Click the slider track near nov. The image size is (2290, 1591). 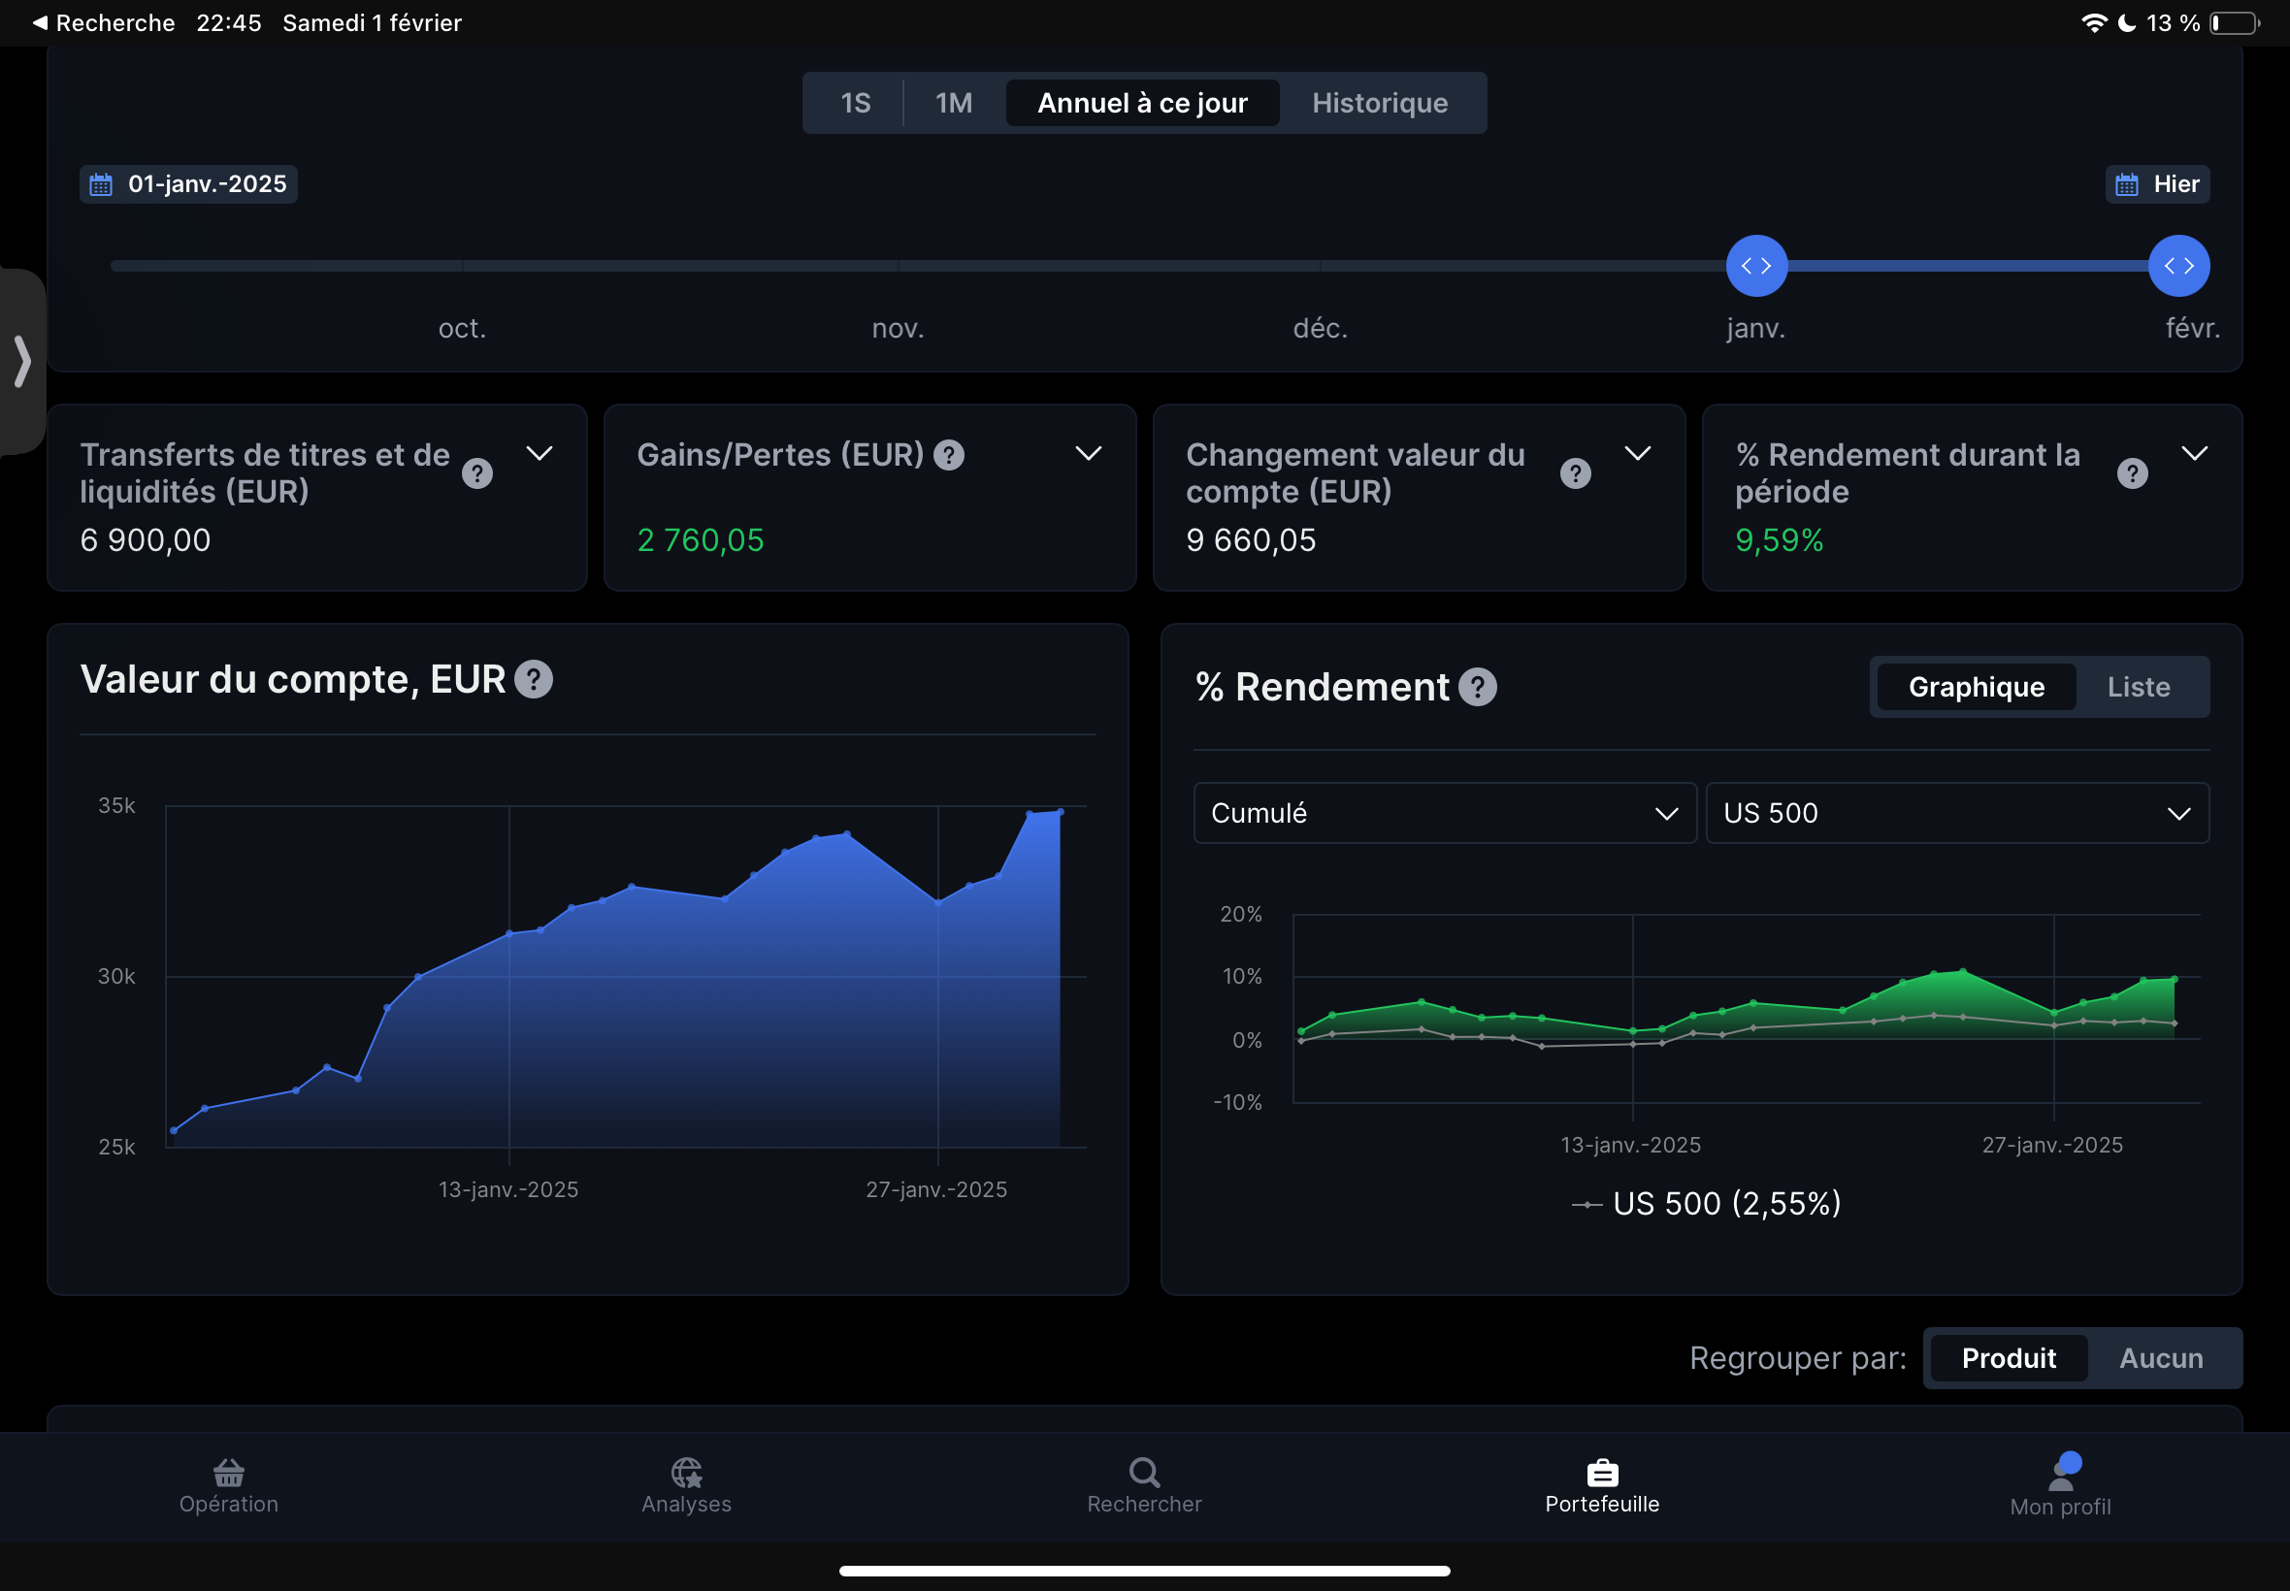pos(899,266)
